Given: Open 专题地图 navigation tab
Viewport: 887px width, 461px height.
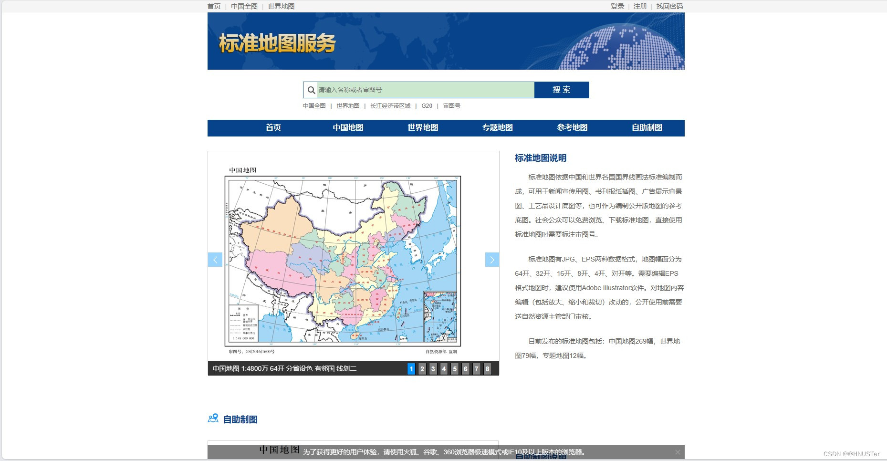Looking at the screenshot, I should tap(498, 128).
